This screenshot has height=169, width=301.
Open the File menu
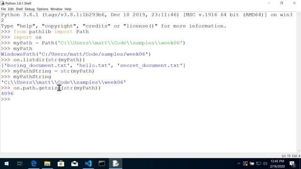[3, 9]
